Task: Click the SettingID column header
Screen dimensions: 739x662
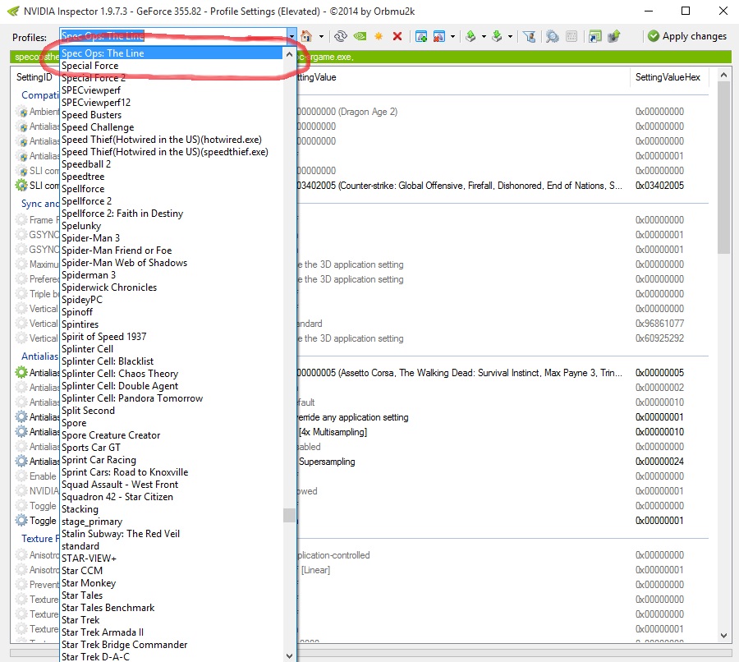Action: pos(34,77)
